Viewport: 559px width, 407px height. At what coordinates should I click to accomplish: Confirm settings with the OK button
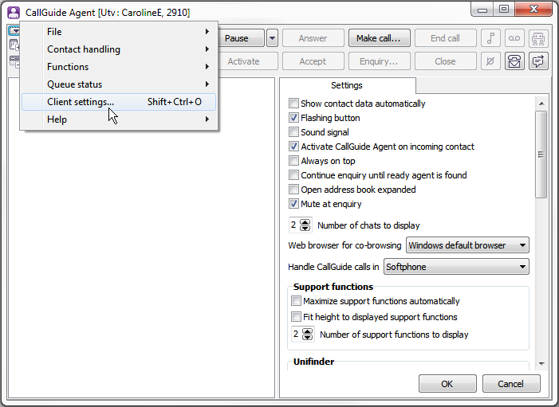click(447, 383)
